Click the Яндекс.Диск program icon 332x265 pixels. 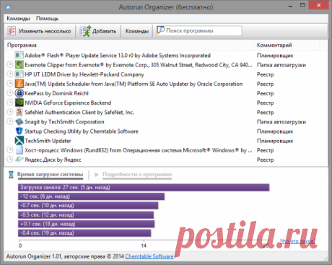19,160
